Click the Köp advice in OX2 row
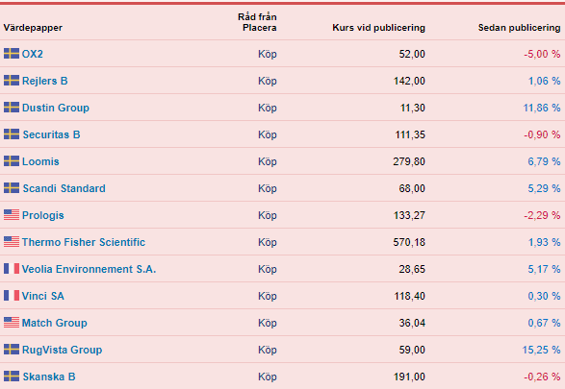 pyautogui.click(x=268, y=55)
